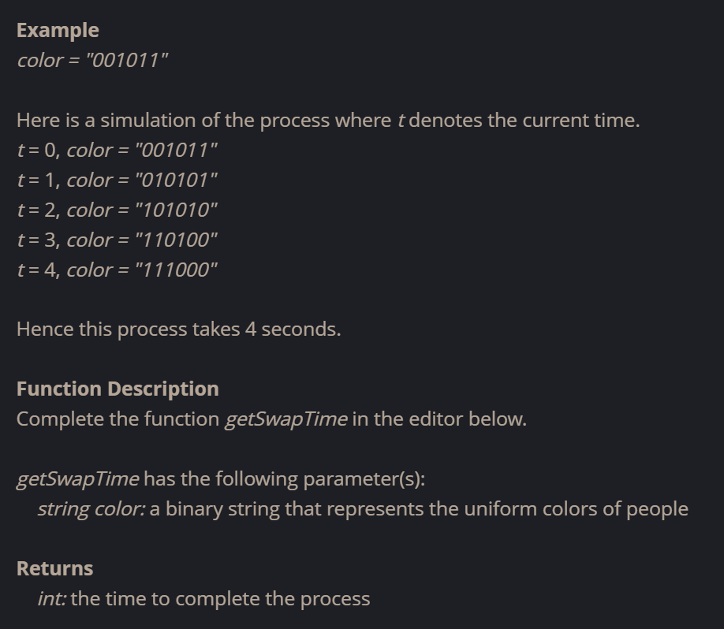Click getSwapTime in the parameters sentence
The image size is (724, 629).
[x=77, y=479]
